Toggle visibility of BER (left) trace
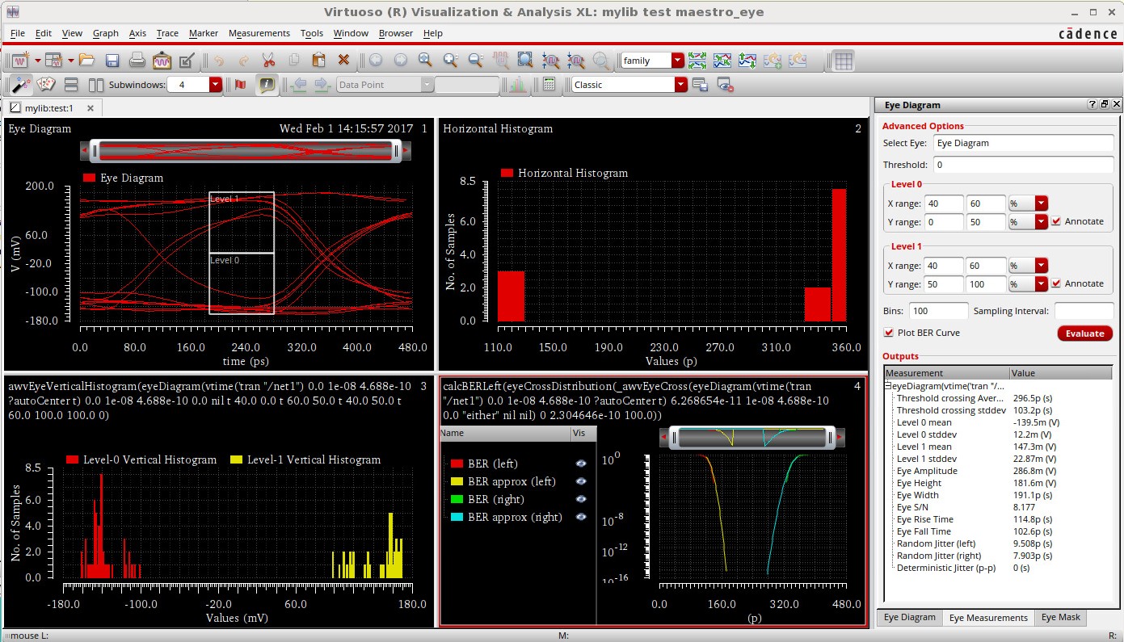 coord(581,464)
